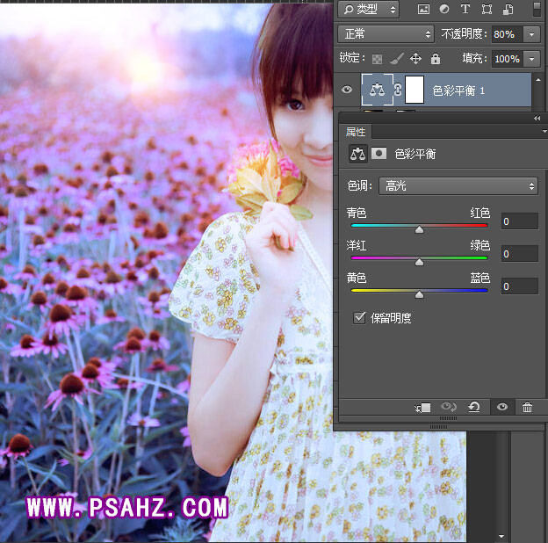This screenshot has width=548, height=543.
Task: Click the pixel layer filter icon
Action: tap(423, 10)
